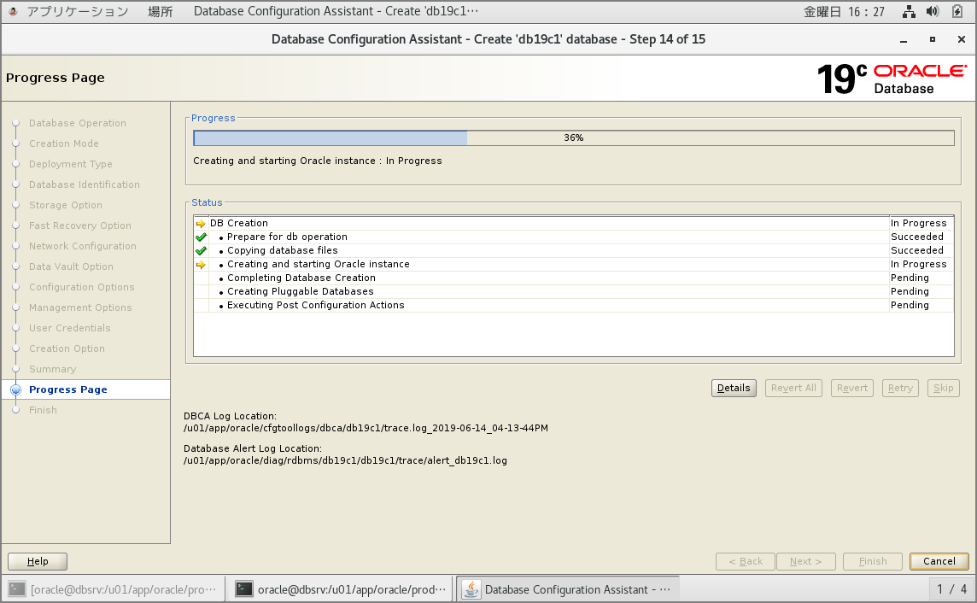977x603 pixels.
Task: Click the yellow arrow beside DB Creation
Action: [201, 223]
